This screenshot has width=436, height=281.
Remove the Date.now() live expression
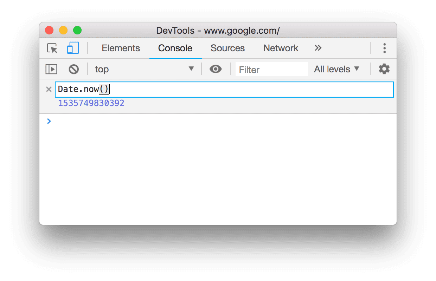[49, 89]
